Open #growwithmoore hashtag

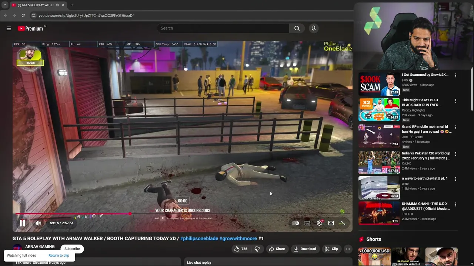pos(238,239)
